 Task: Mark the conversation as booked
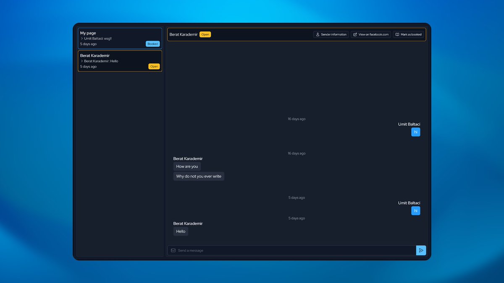click(408, 34)
